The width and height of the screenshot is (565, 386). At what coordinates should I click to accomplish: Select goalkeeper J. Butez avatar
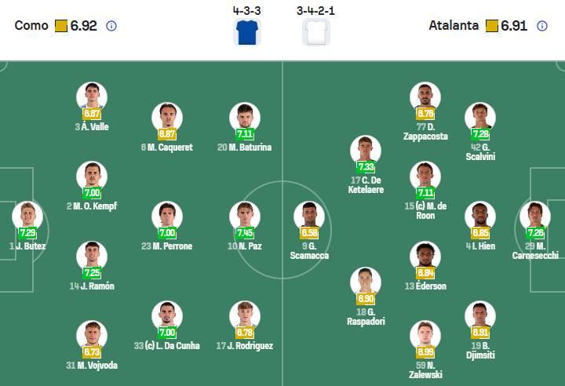pos(27,215)
